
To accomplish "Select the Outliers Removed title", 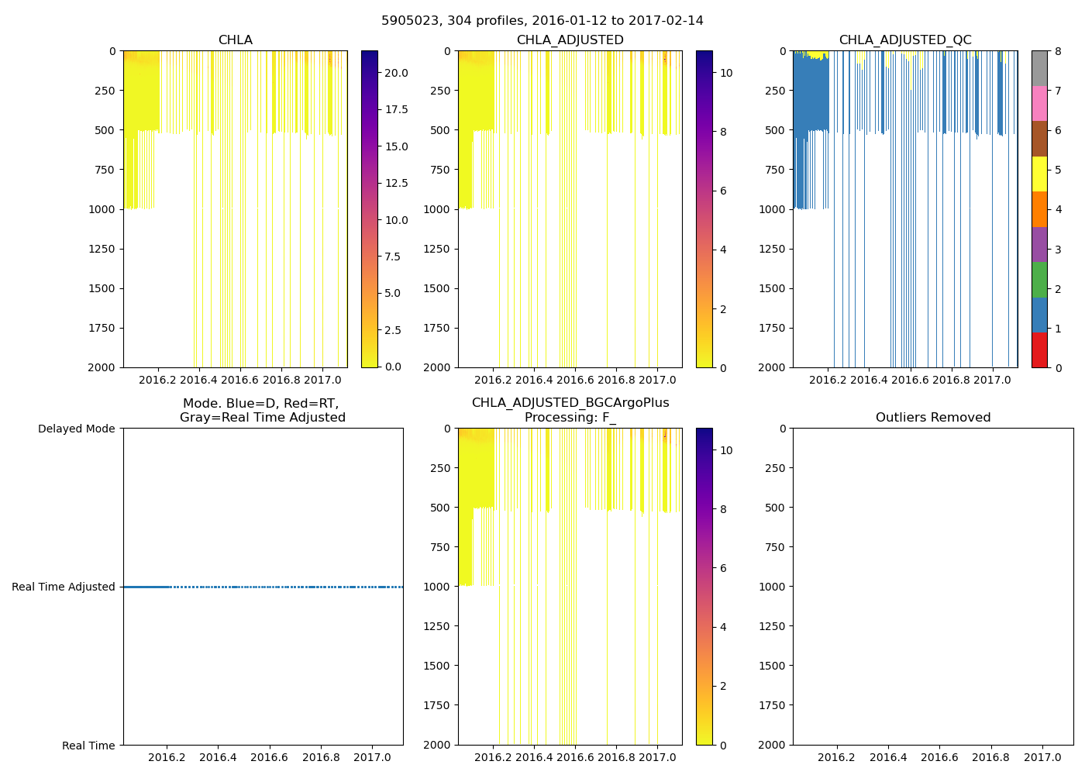I will [x=932, y=418].
